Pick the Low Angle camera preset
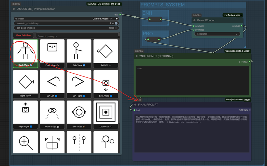Screen dimensions: 267x166 105,84
